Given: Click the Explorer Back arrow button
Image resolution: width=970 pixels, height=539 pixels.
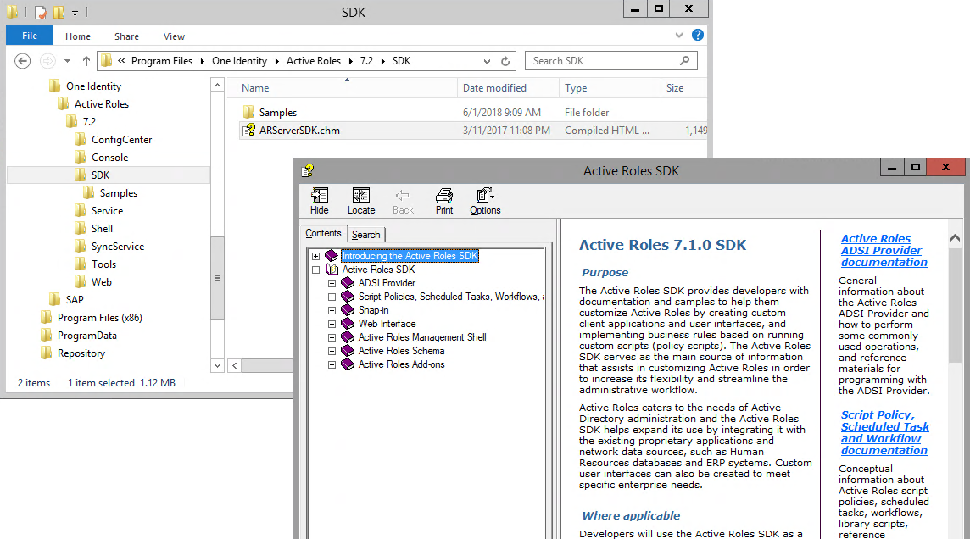Looking at the screenshot, I should 23,61.
